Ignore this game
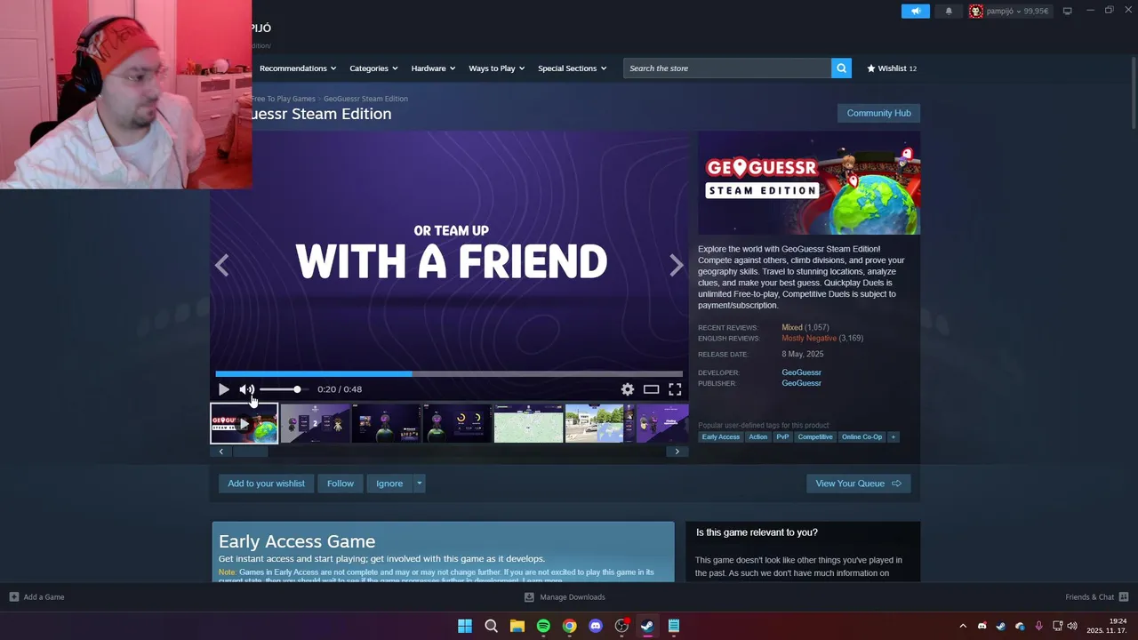 point(389,484)
